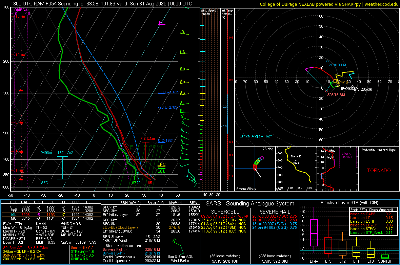Screen dimensions: 400x265
Task: Click the Prob EF2+ Given Supercell legend title
Action: pyautogui.click(x=372, y=210)
